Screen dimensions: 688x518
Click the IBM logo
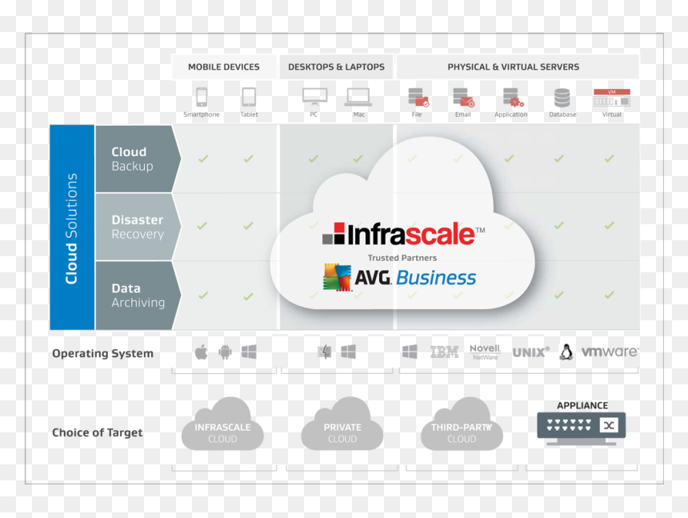(445, 351)
